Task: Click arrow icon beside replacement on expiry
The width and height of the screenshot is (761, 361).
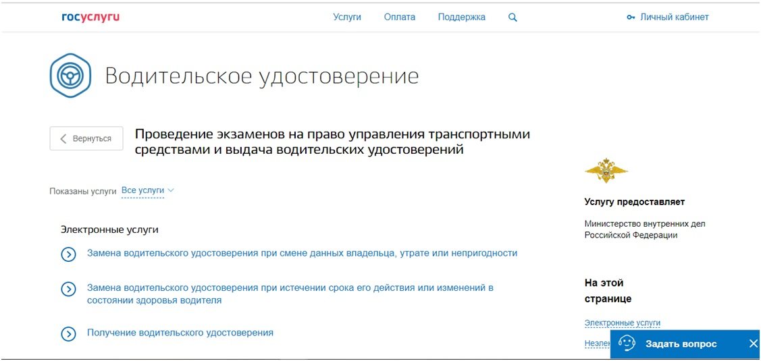Action: point(68,289)
